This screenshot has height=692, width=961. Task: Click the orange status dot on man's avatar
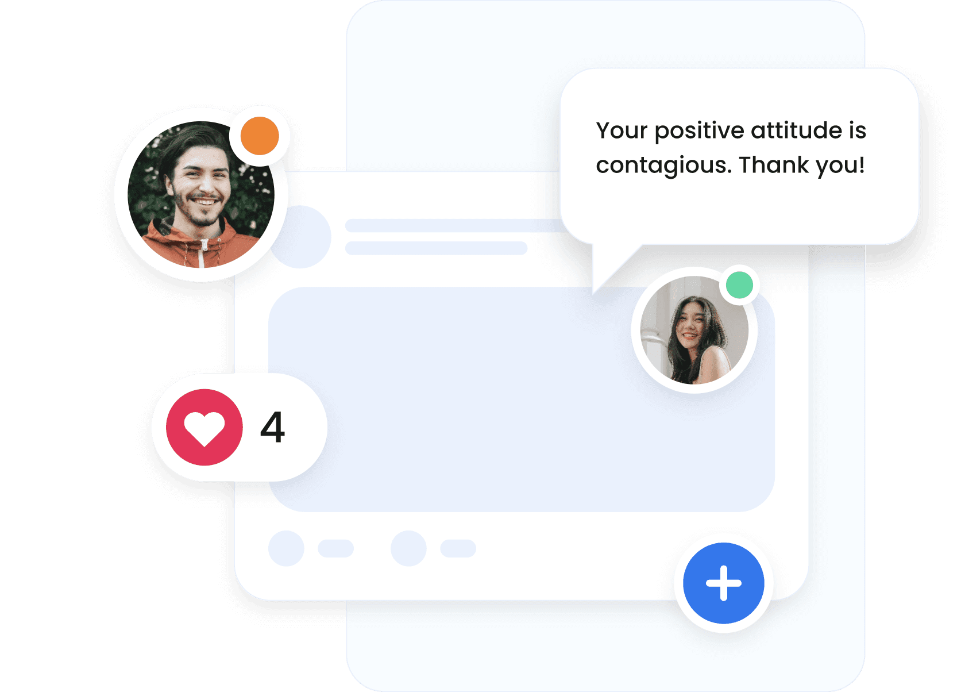[x=260, y=136]
